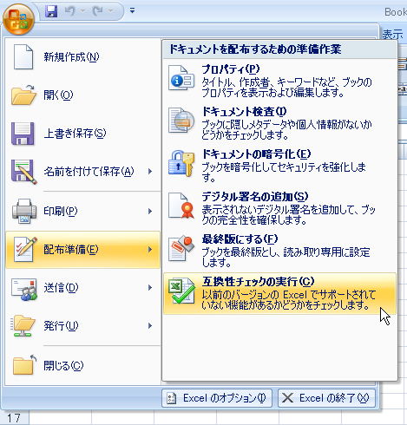The height and width of the screenshot is (425, 407).
Task: Select the 表示 ribbon tab
Action: [x=392, y=35]
